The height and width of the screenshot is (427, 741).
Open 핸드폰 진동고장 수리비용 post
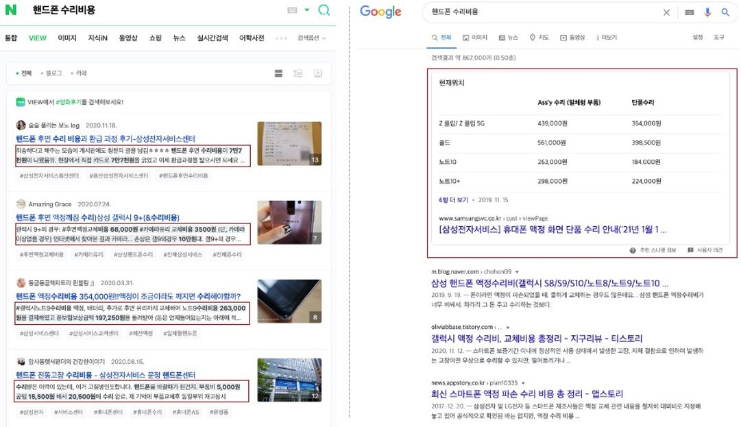pyautogui.click(x=106, y=375)
